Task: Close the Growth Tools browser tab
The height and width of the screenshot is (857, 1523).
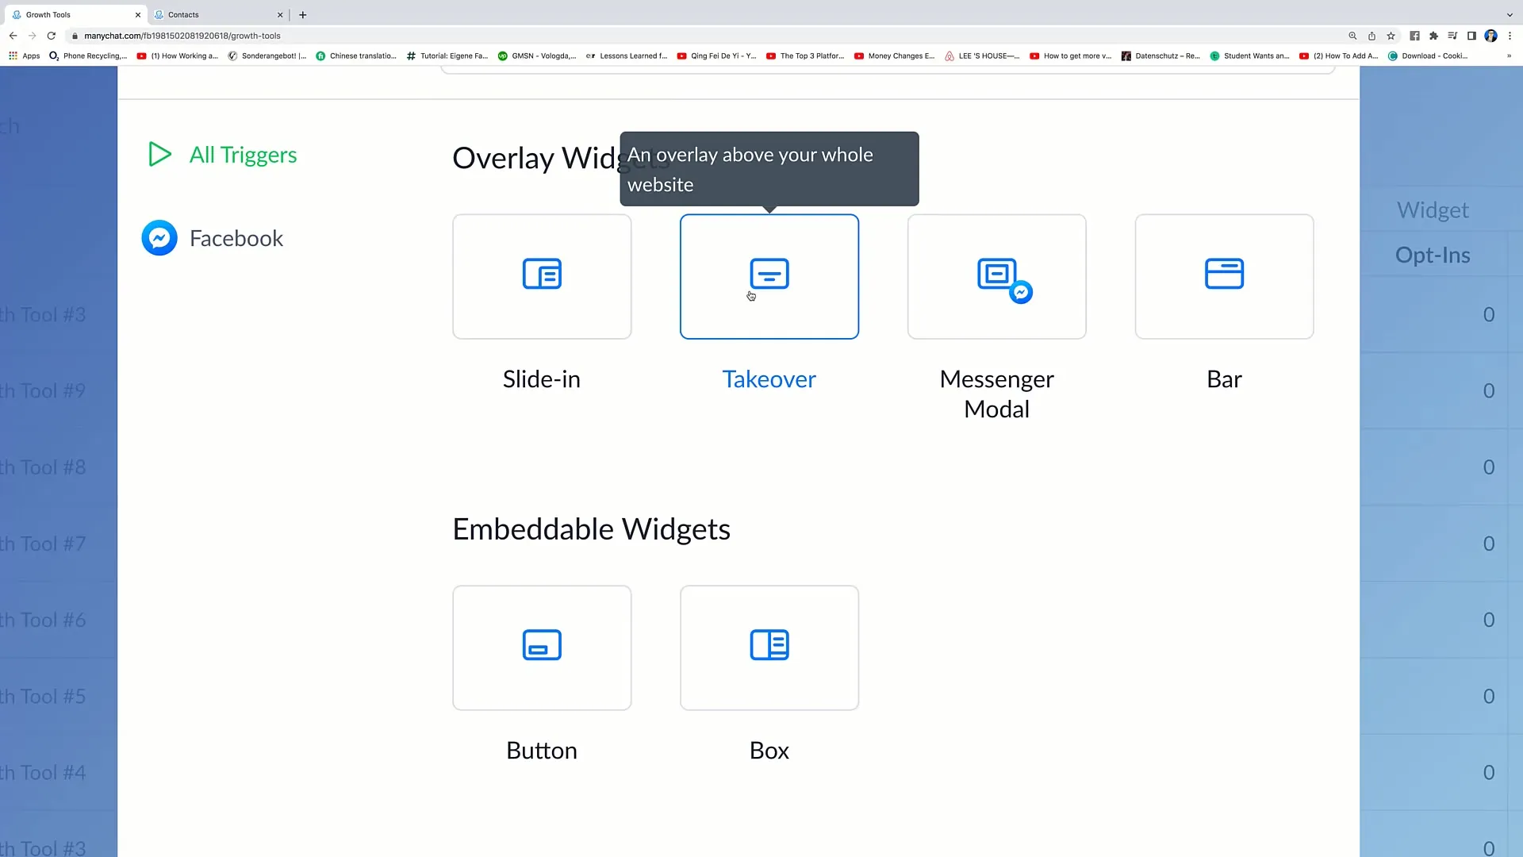Action: point(138,14)
